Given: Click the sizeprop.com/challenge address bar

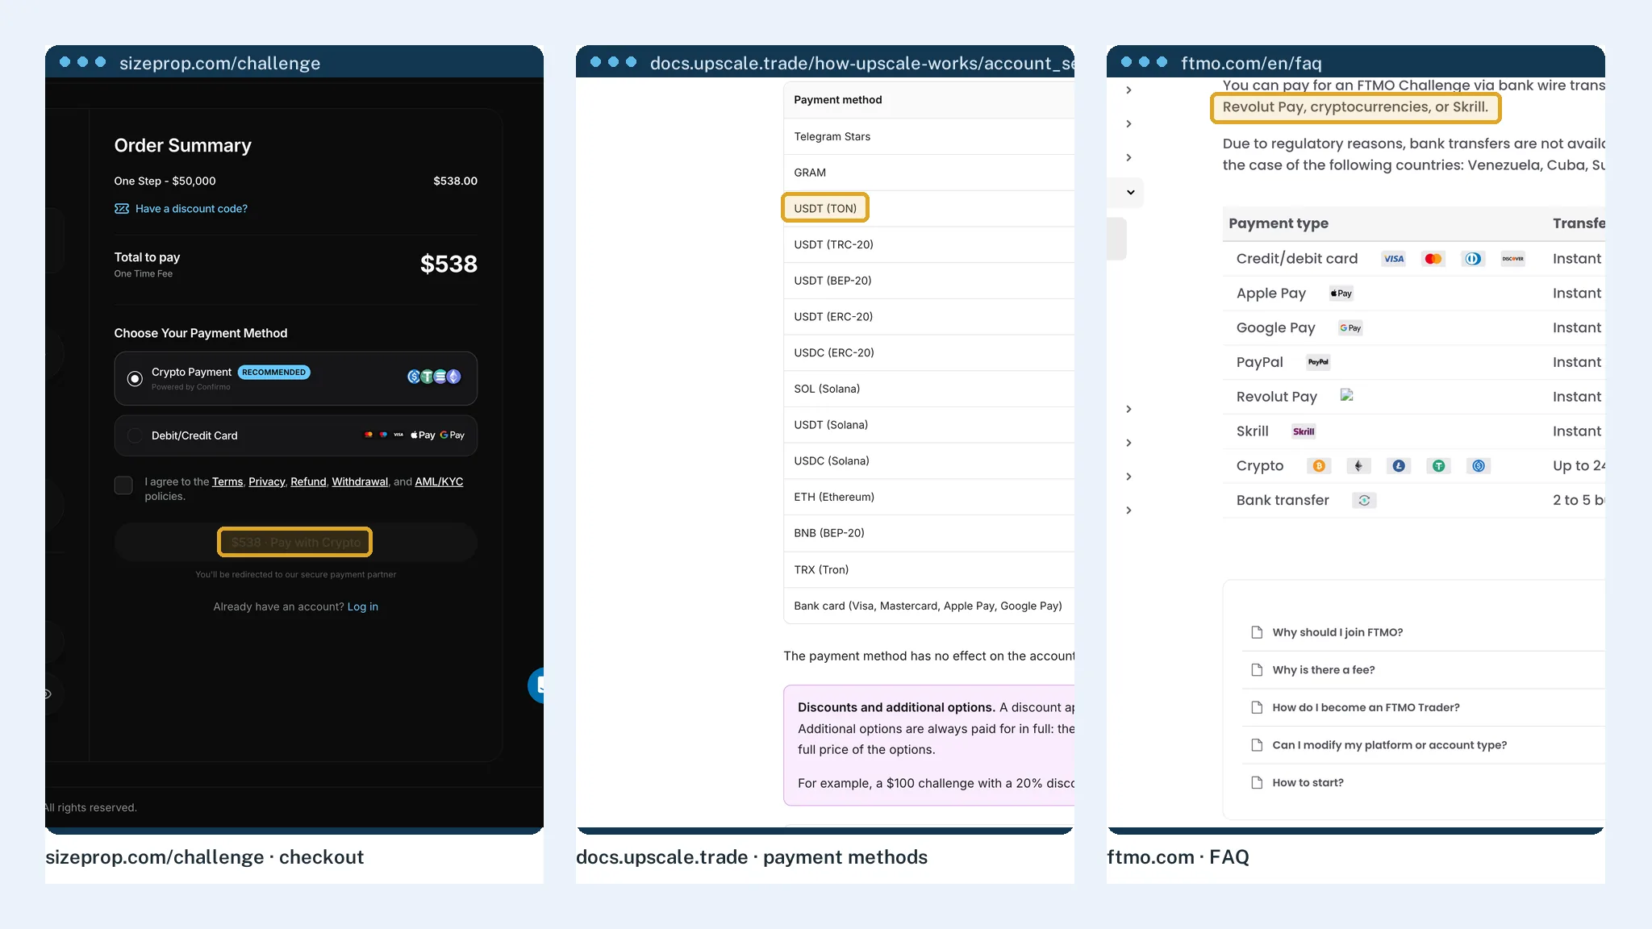Looking at the screenshot, I should [x=219, y=63].
